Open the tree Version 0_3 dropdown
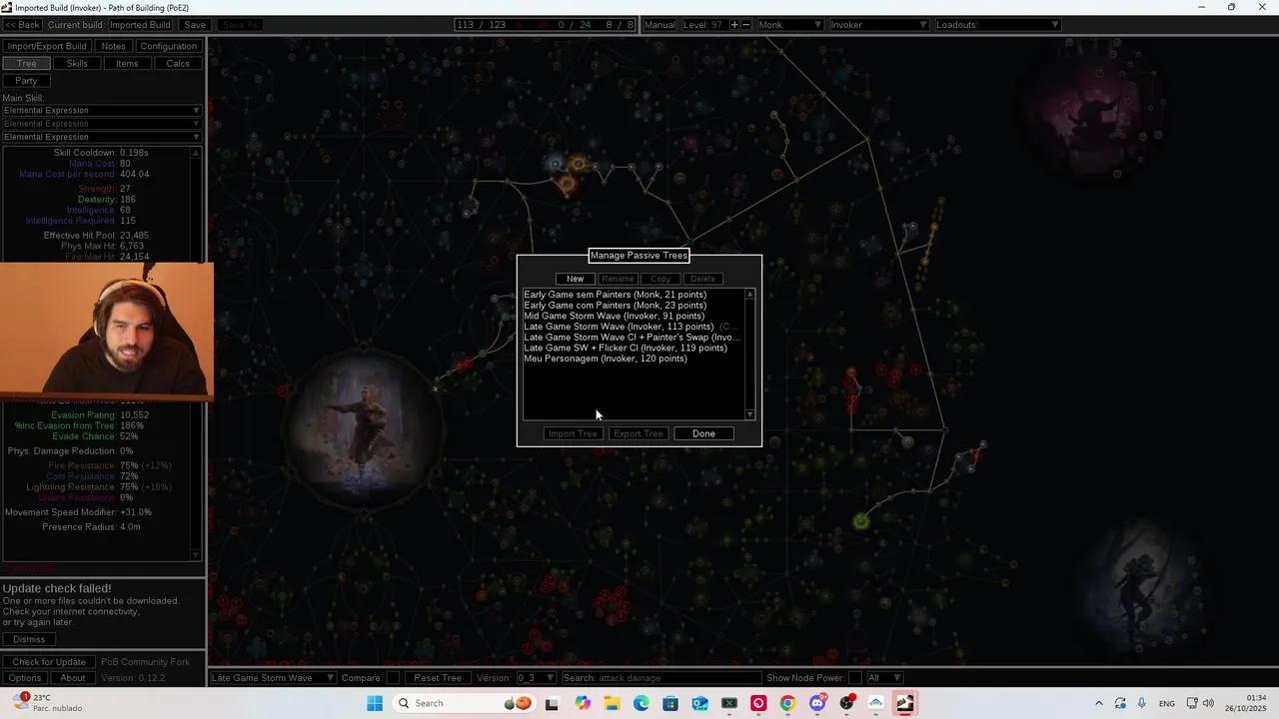 coord(536,678)
